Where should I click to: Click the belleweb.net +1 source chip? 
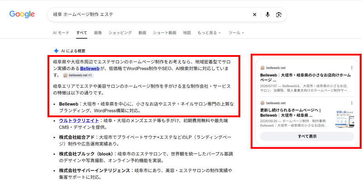point(78,75)
